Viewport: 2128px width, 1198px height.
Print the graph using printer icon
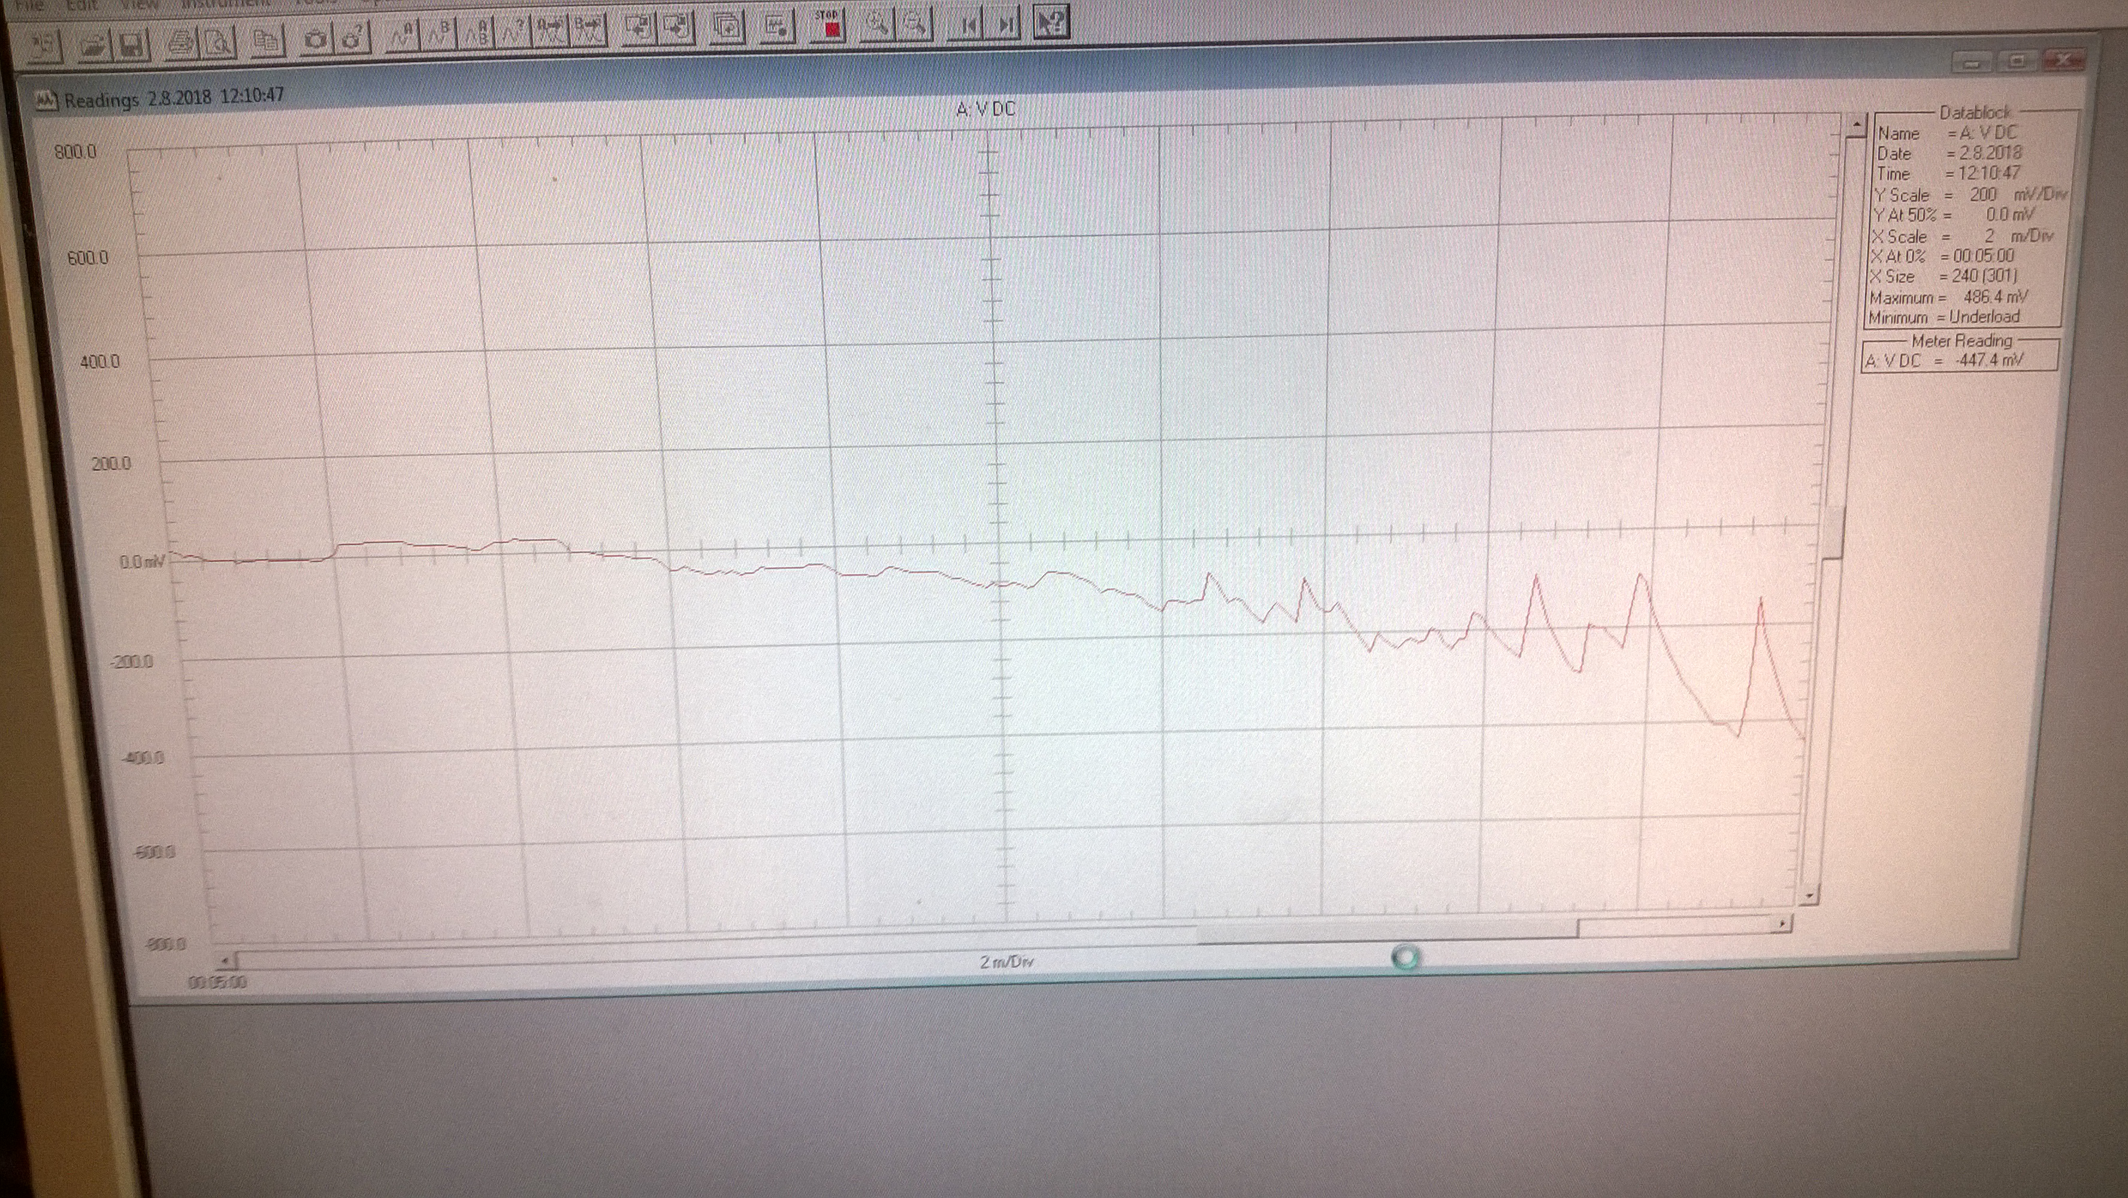click(183, 42)
